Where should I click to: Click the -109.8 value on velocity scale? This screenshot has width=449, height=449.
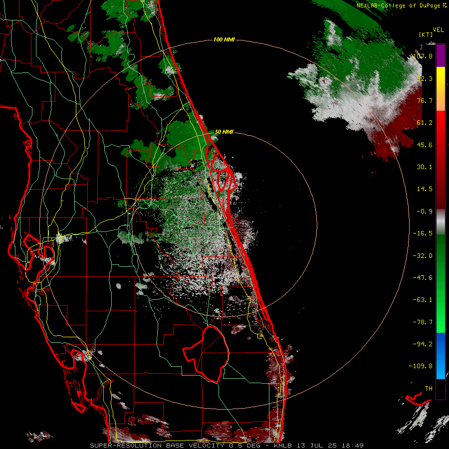coord(421,366)
